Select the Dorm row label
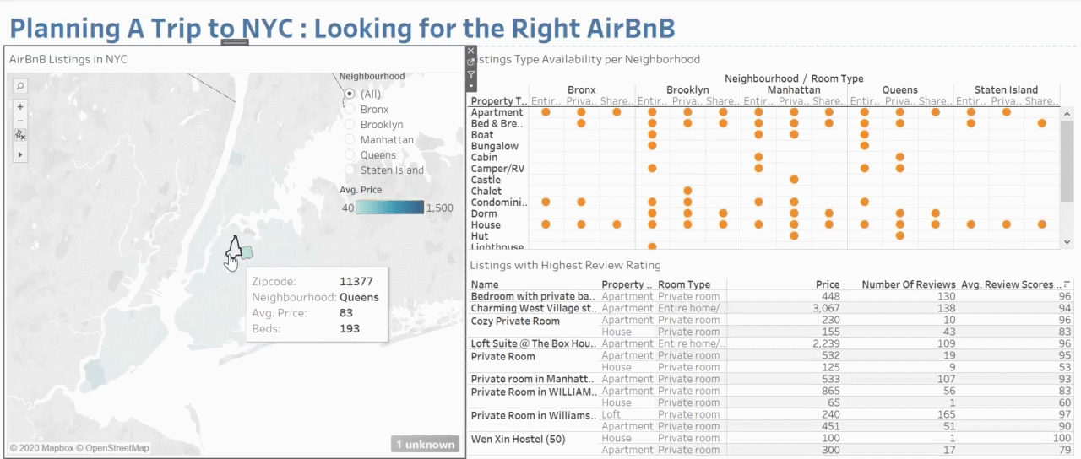The width and height of the screenshot is (1081, 459). (x=484, y=213)
